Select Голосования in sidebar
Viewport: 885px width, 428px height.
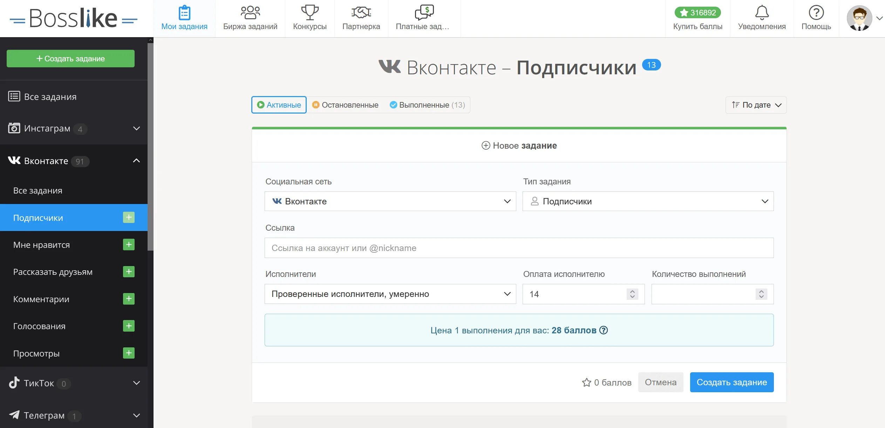click(x=39, y=326)
